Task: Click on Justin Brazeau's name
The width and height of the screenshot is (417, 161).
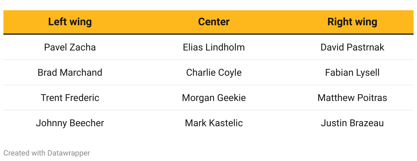Action: 352,123
